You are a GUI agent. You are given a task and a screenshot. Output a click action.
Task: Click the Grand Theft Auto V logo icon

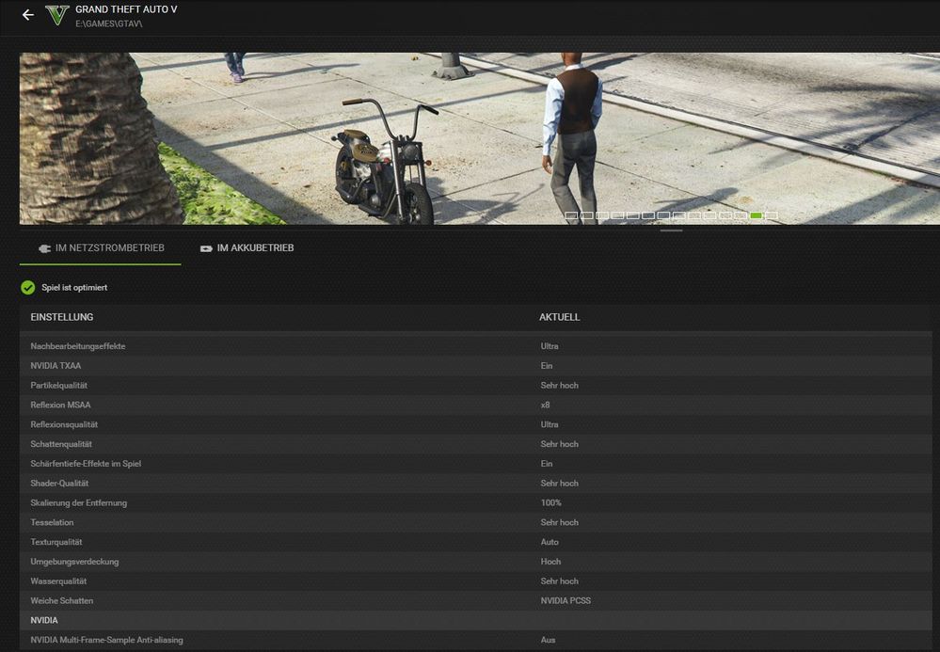(x=57, y=15)
